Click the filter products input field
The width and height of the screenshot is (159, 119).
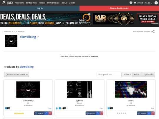pos(109,75)
